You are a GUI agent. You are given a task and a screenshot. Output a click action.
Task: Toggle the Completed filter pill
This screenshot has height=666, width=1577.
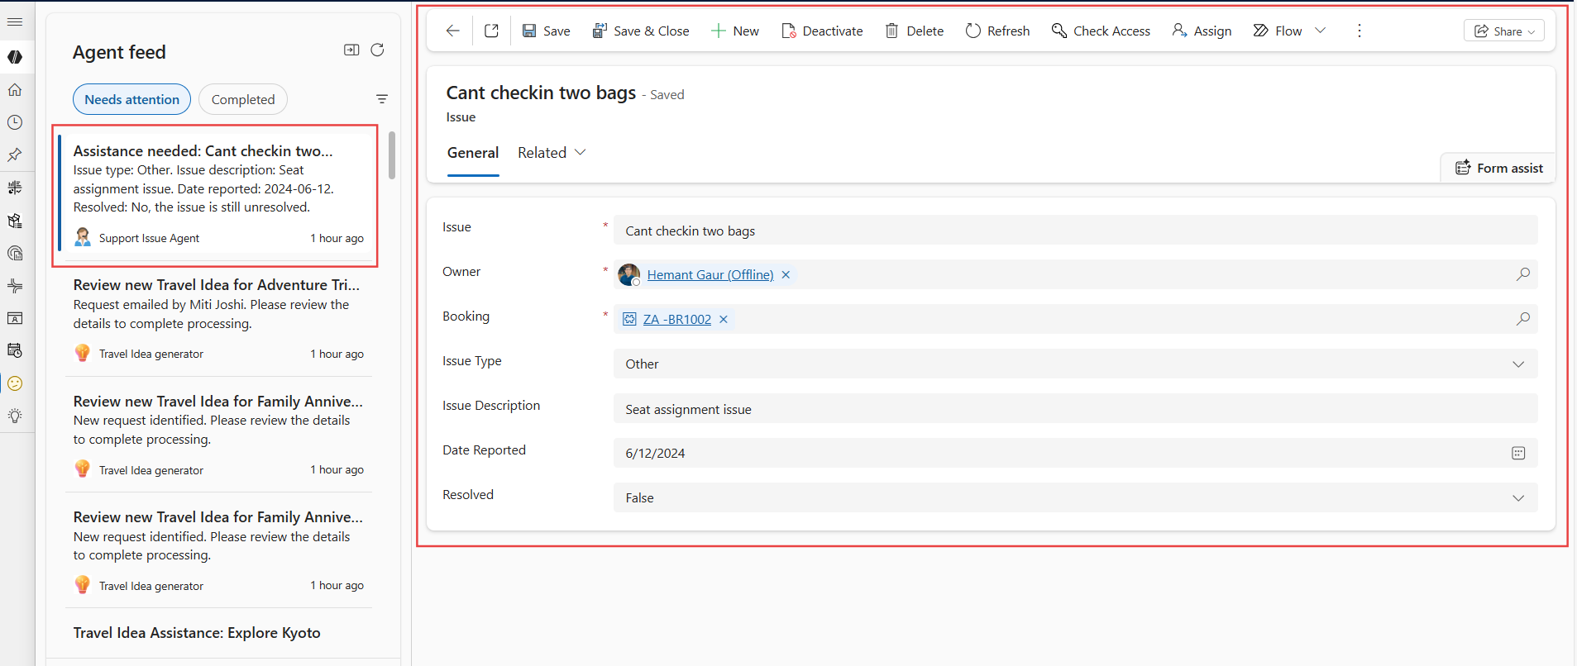(243, 99)
